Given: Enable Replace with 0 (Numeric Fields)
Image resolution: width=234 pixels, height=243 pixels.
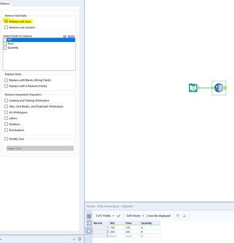Looking at the screenshot, I should click(6, 86).
